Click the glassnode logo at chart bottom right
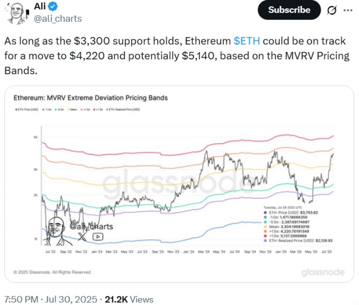359x305 pixels. coord(323,272)
